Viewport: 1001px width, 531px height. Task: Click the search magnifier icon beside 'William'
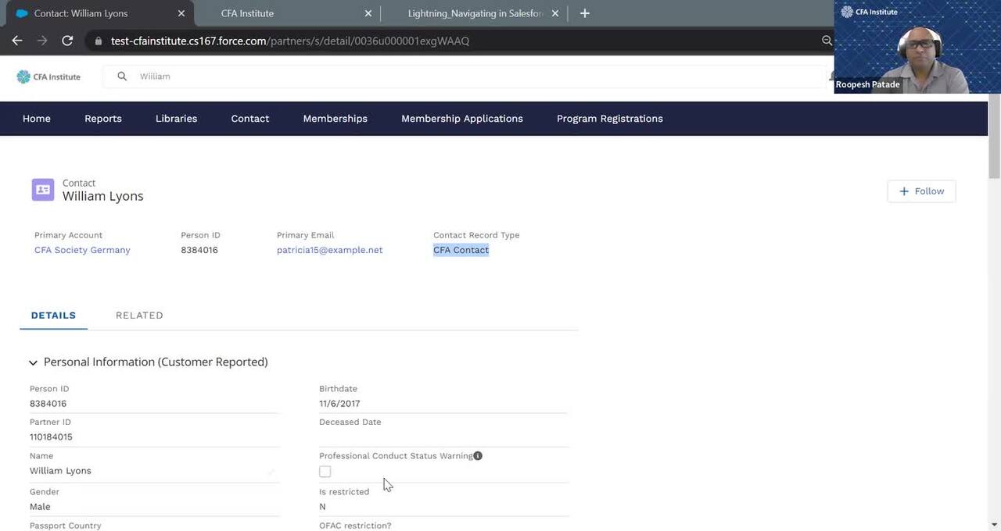(x=122, y=77)
